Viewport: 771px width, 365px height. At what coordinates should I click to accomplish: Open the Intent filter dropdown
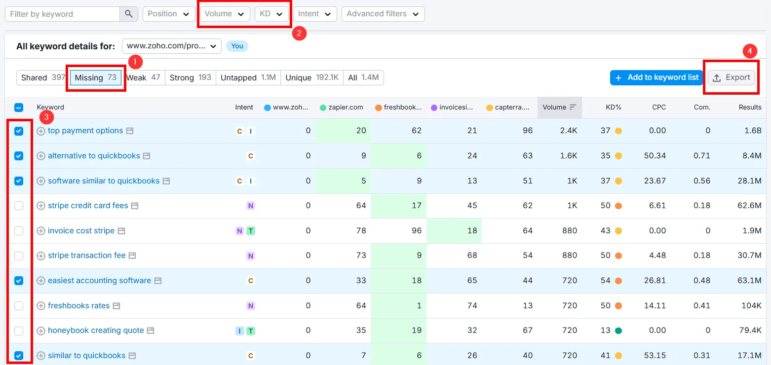315,14
